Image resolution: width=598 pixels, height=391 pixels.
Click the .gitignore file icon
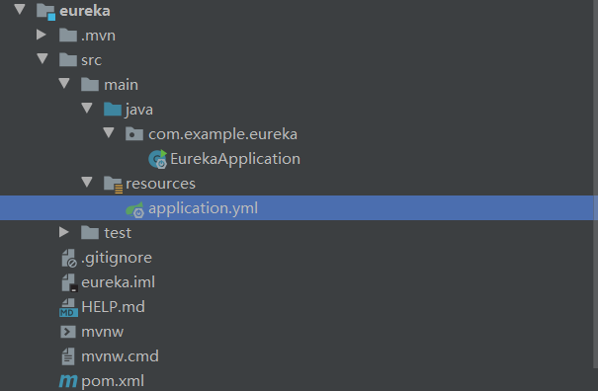(69, 258)
